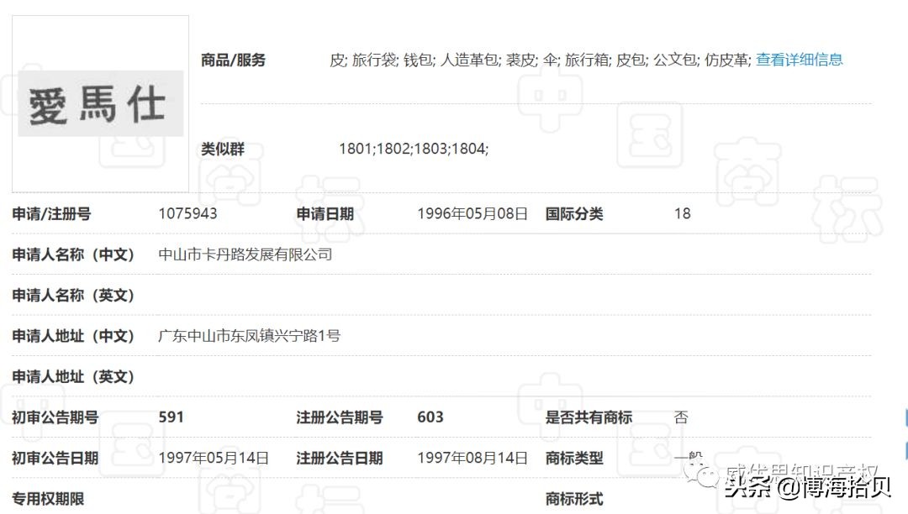
Task: Select registration announcement issue 603
Action: coord(430,417)
